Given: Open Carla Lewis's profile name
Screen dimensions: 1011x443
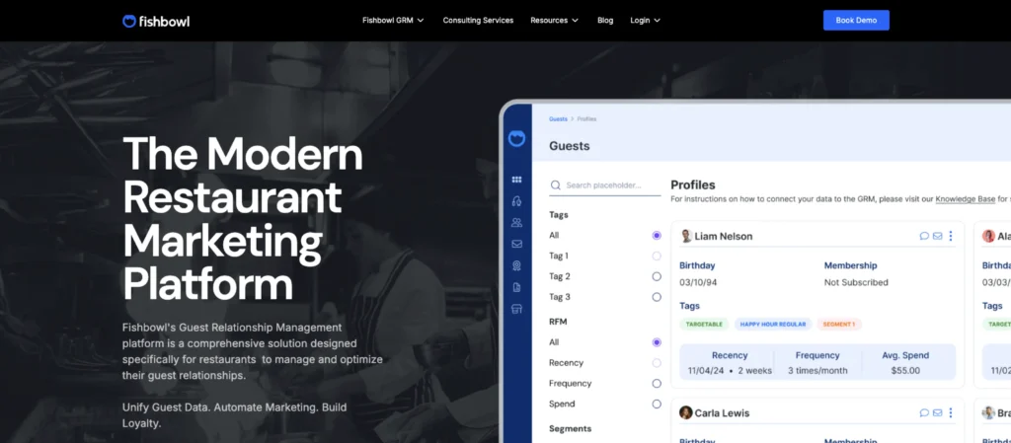Looking at the screenshot, I should click(722, 413).
